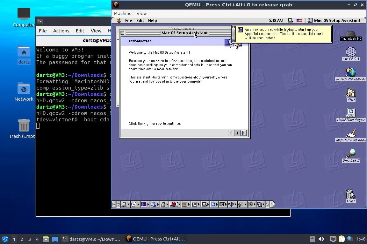Open QuickTime control strip module
367x244 pixels.
[214, 204]
